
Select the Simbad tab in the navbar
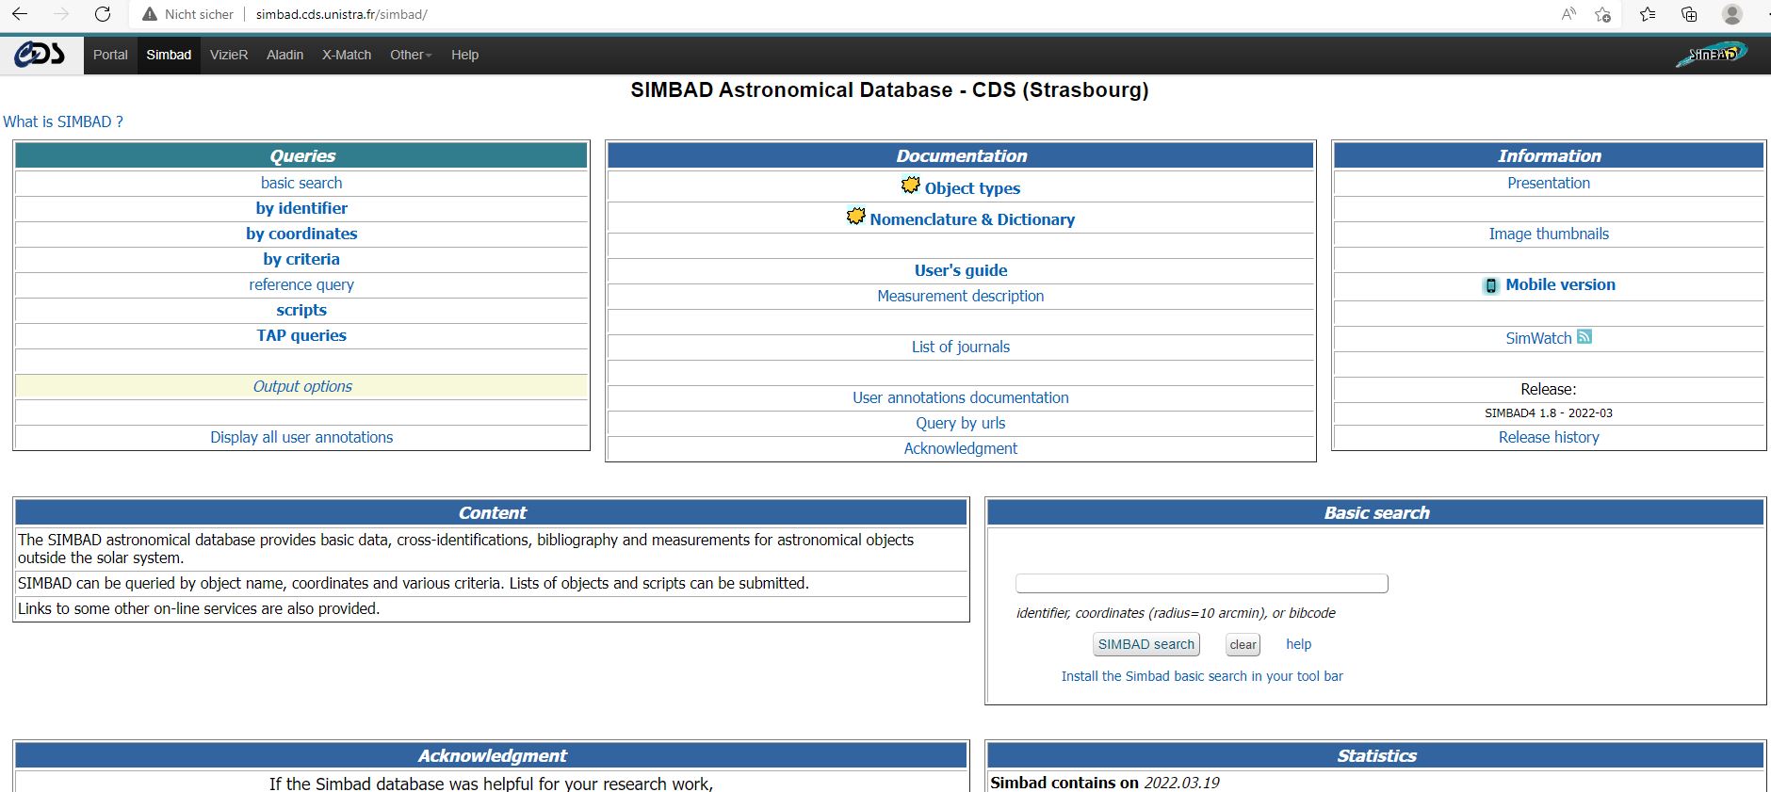click(169, 55)
